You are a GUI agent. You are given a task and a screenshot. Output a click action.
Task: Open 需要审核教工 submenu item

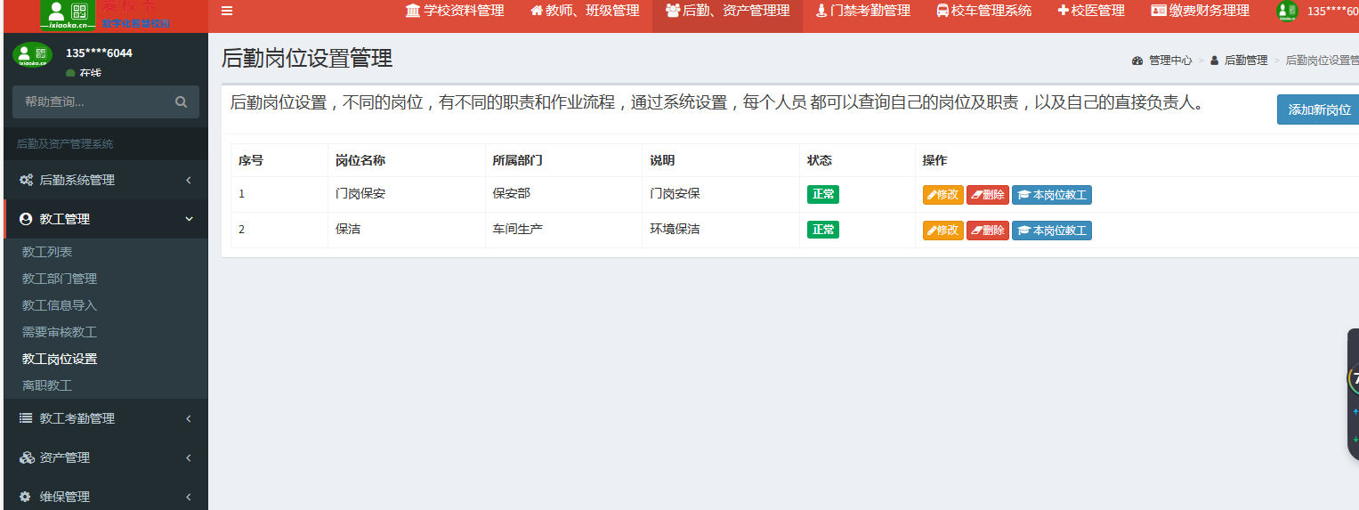[x=60, y=332]
